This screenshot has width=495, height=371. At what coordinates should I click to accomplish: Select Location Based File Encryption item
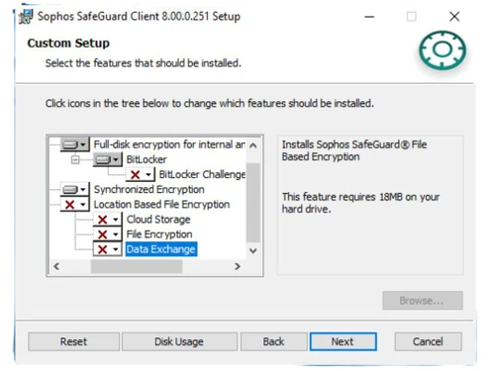click(161, 205)
